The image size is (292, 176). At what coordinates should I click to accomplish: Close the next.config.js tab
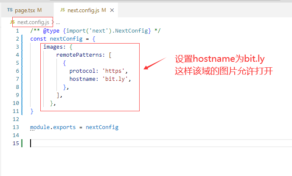pyautogui.click(x=112, y=10)
